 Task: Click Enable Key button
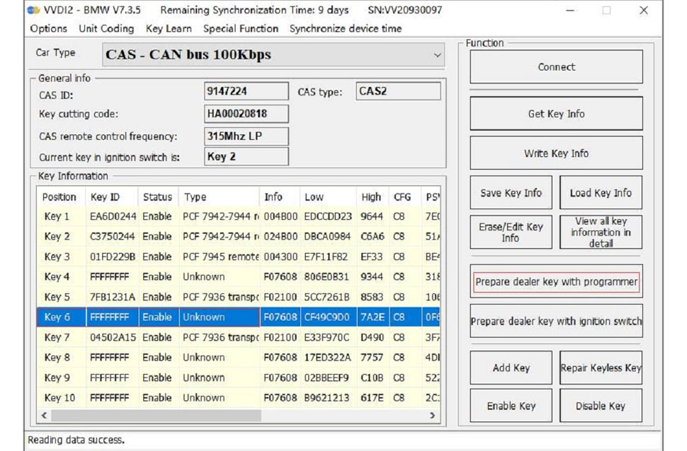tap(511, 406)
